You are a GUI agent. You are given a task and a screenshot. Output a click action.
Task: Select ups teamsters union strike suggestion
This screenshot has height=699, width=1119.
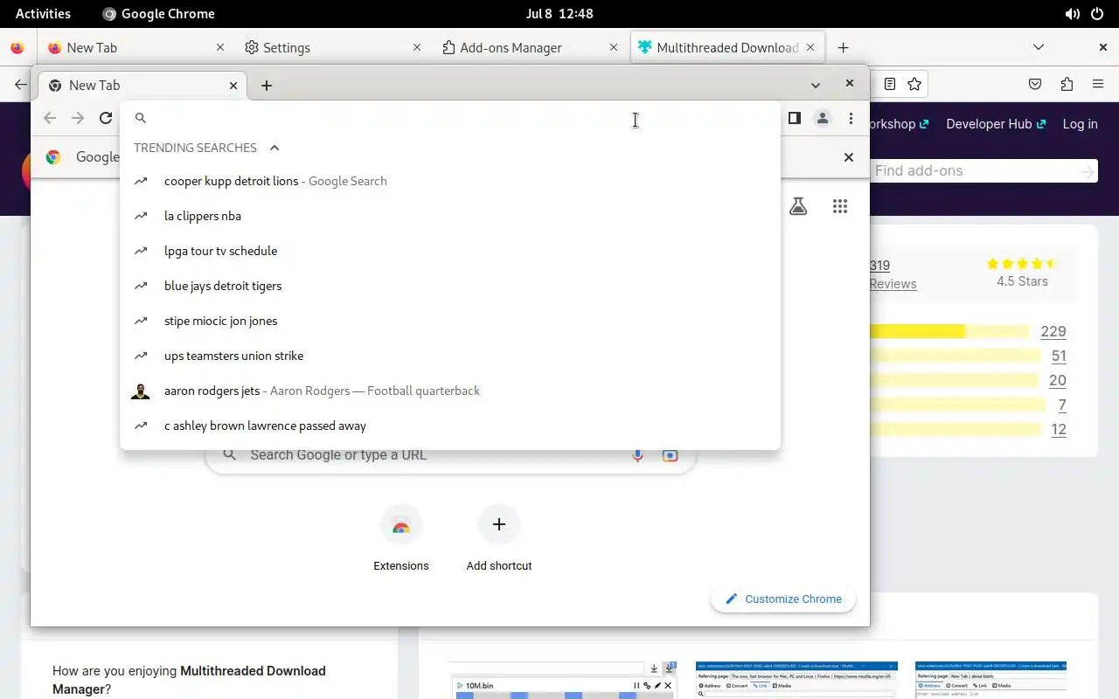[450, 356]
